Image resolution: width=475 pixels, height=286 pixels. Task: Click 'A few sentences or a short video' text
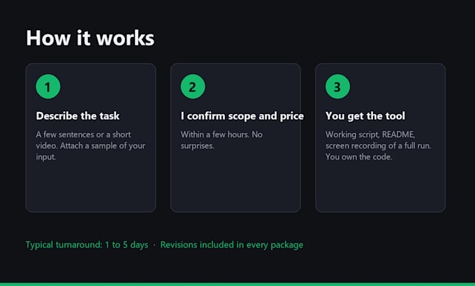pos(83,140)
